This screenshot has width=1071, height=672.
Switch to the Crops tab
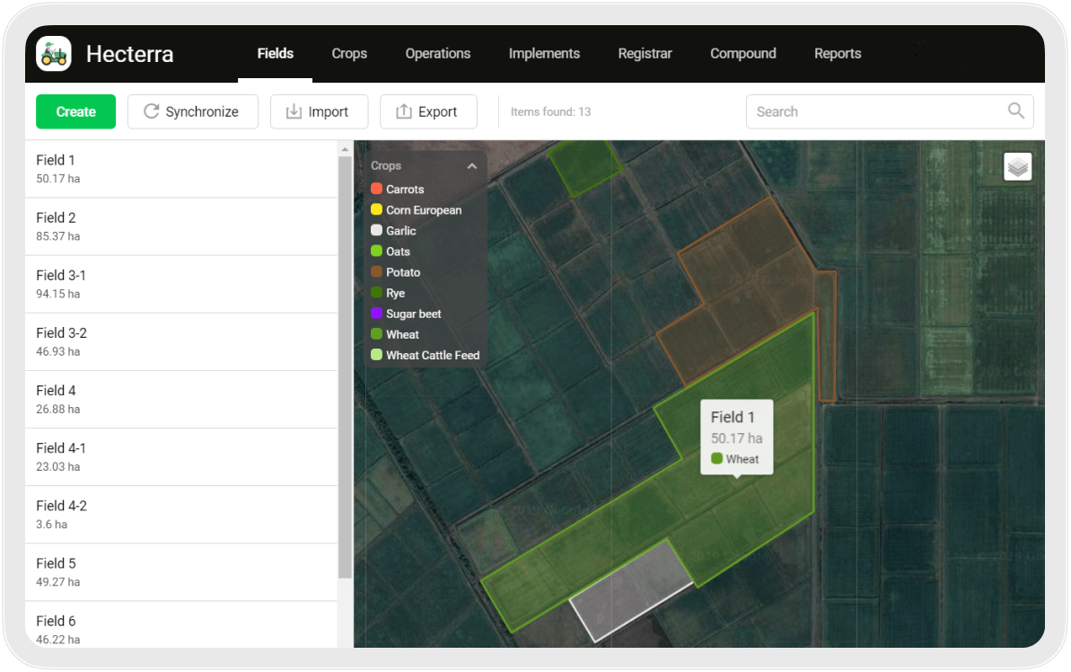click(349, 54)
